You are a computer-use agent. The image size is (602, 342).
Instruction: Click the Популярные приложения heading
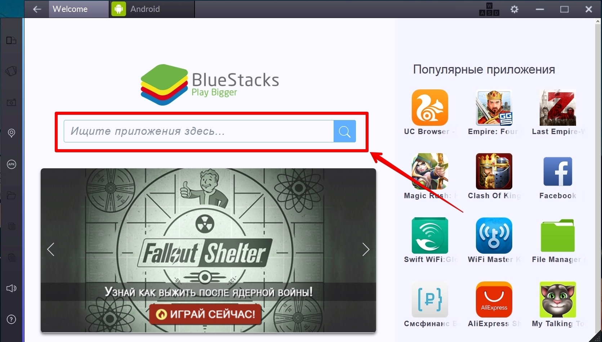coord(484,69)
